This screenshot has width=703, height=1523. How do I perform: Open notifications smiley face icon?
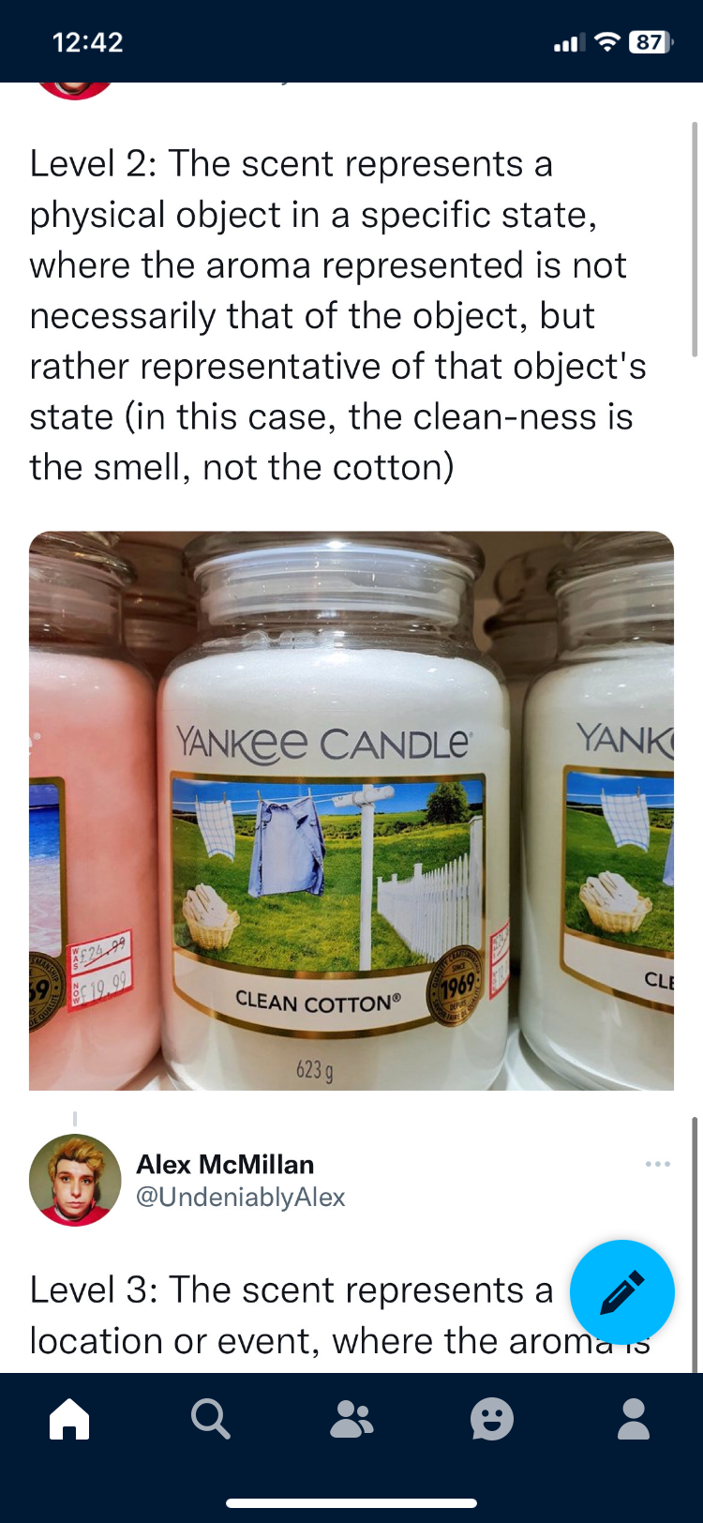point(492,1419)
